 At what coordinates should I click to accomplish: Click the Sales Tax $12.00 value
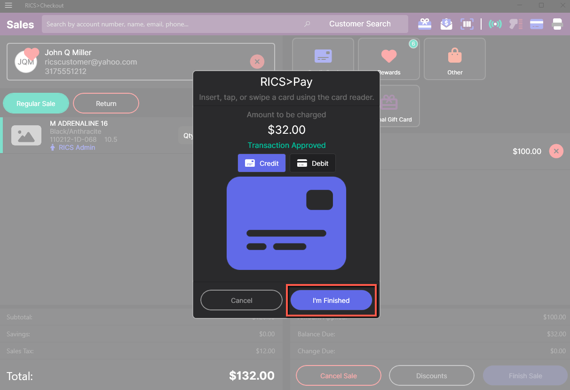coord(265,351)
